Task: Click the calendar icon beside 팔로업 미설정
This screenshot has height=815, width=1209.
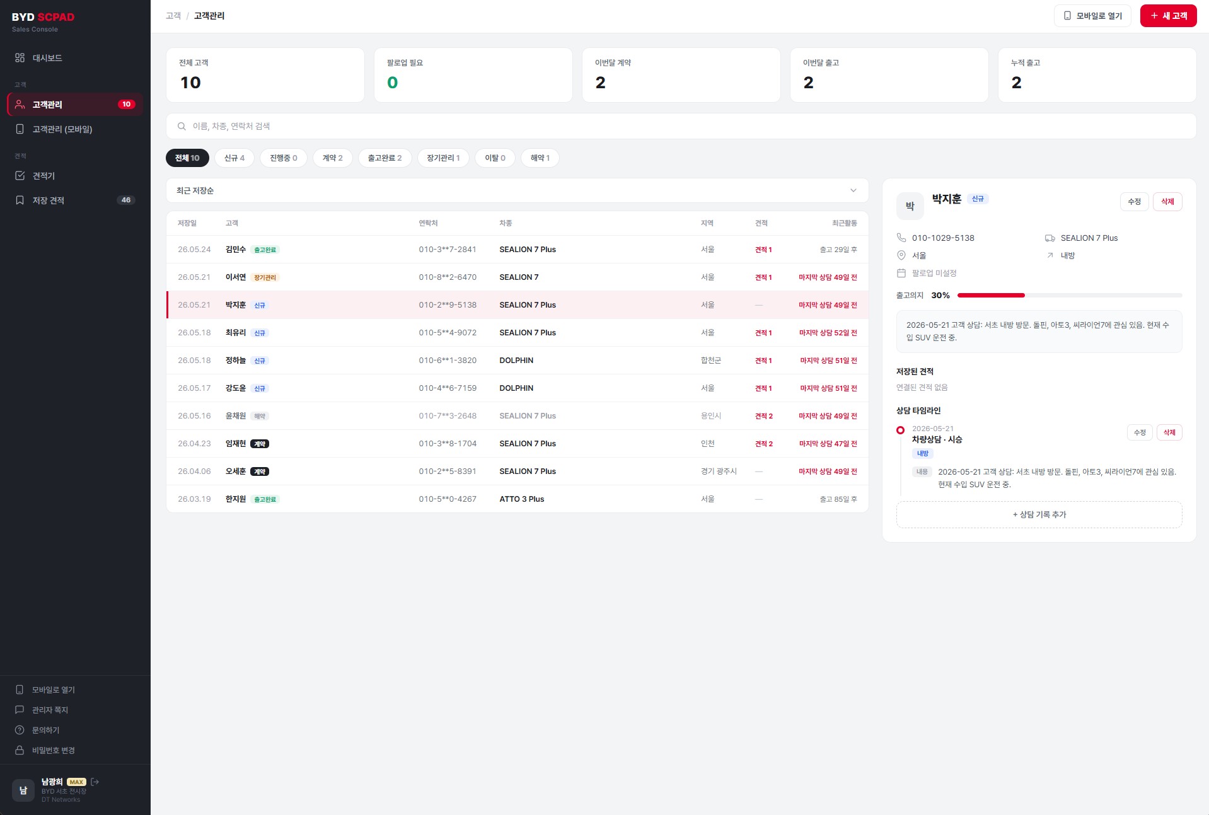Action: click(901, 273)
